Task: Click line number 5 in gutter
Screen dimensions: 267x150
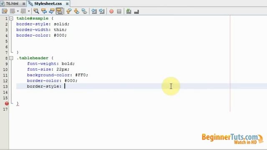Action: 7,41
